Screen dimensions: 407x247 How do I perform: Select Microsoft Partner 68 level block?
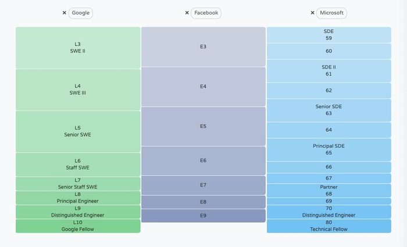pos(329,191)
